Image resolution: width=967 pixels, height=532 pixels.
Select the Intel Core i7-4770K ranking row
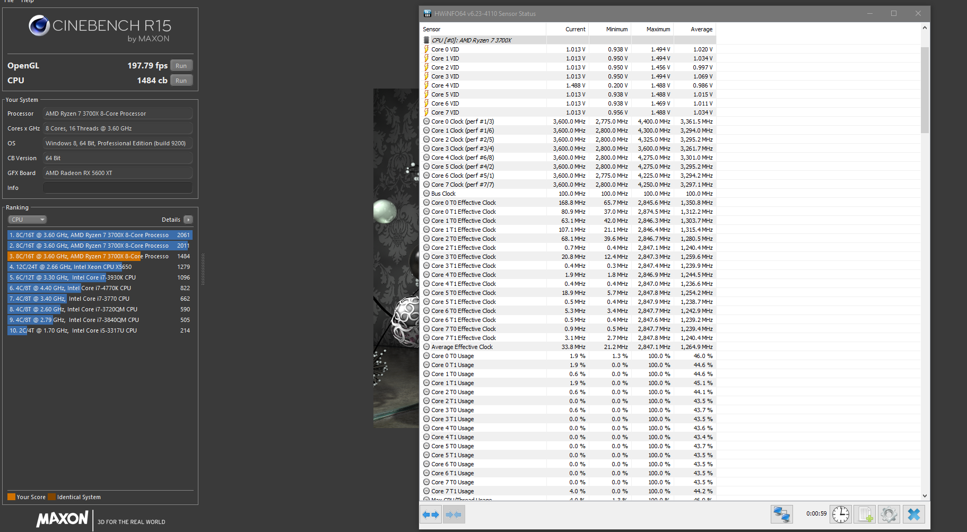pyautogui.click(x=100, y=288)
